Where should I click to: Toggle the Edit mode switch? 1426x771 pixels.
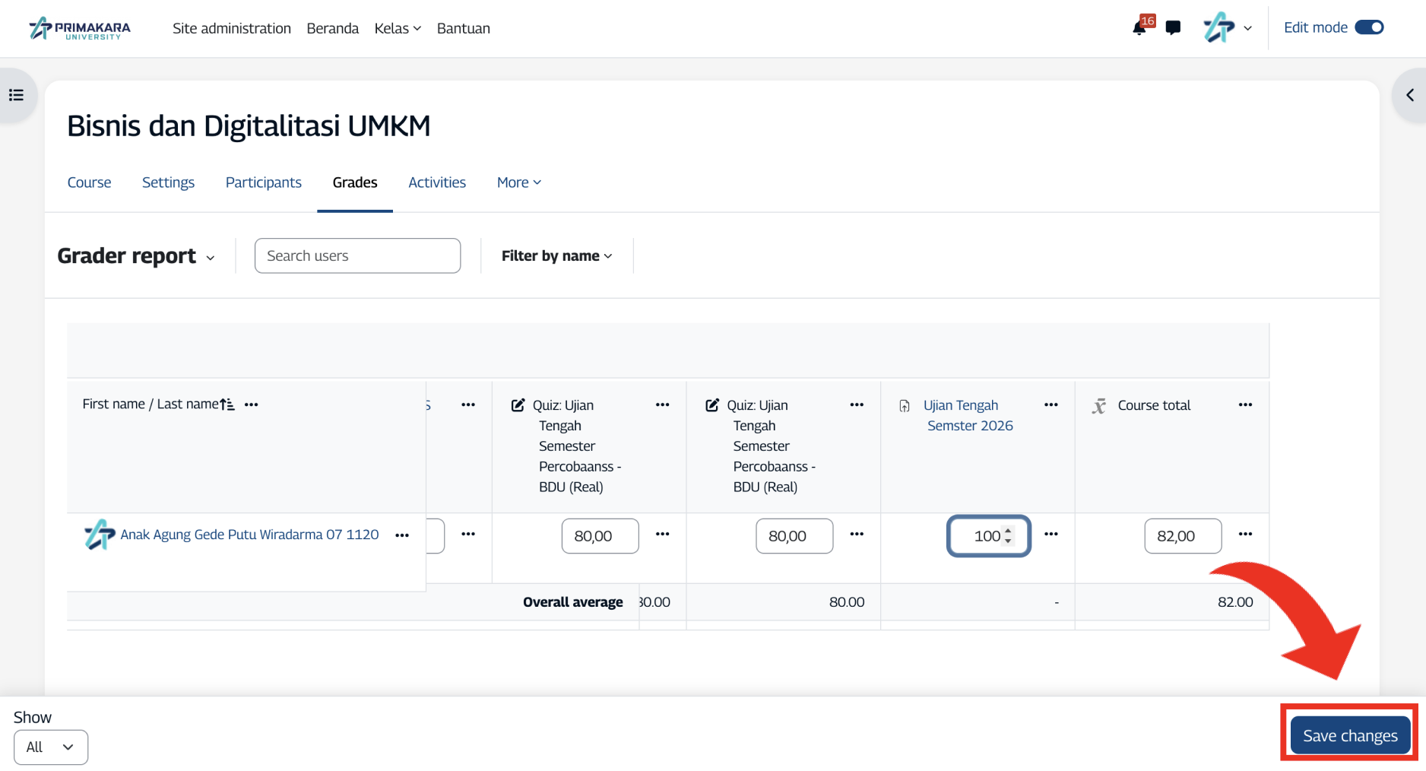pyautogui.click(x=1369, y=27)
